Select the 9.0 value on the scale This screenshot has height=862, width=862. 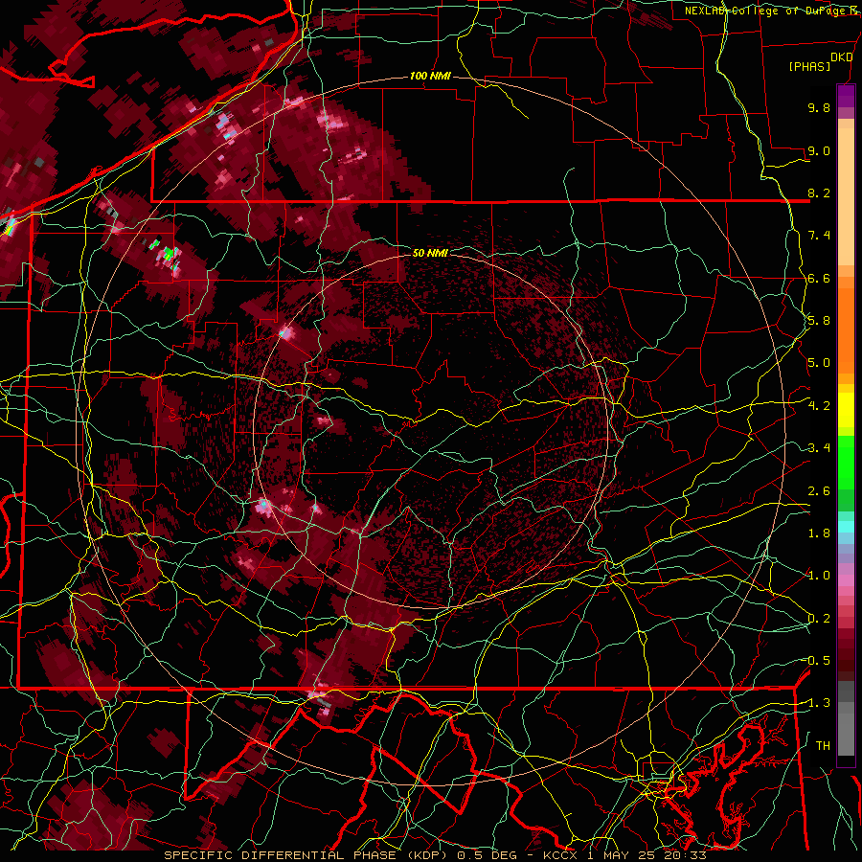(x=819, y=150)
